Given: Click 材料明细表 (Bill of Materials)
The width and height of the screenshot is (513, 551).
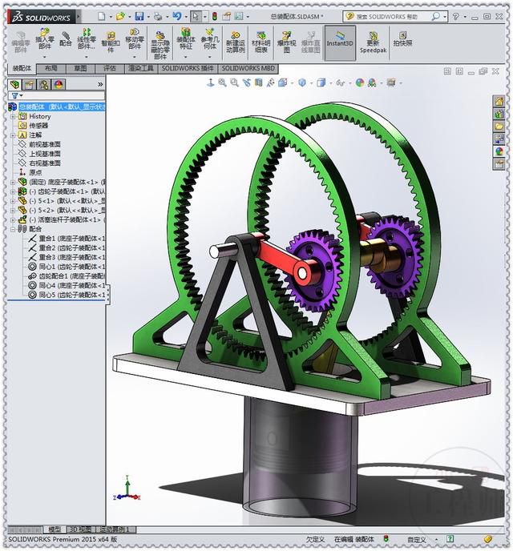Looking at the screenshot, I should (261, 42).
